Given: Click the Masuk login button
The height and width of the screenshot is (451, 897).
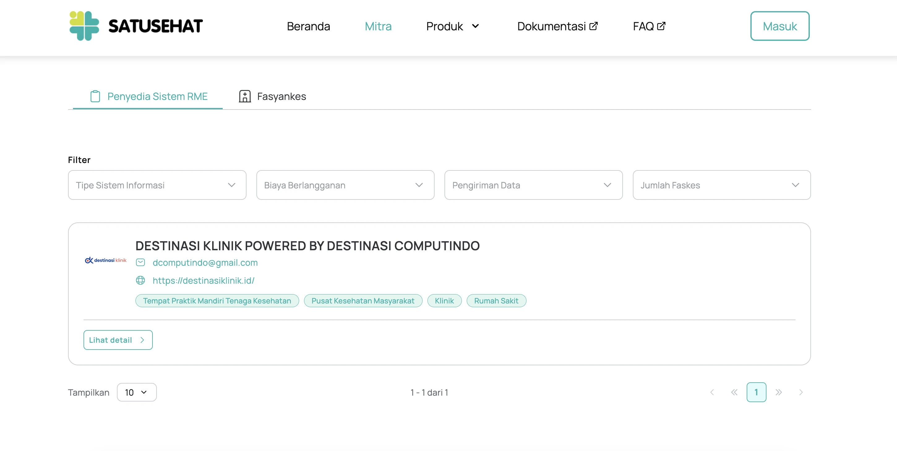Looking at the screenshot, I should point(780,26).
